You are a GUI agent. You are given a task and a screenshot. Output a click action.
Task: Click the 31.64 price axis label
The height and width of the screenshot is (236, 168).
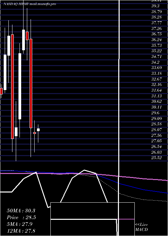click(x=157, y=90)
